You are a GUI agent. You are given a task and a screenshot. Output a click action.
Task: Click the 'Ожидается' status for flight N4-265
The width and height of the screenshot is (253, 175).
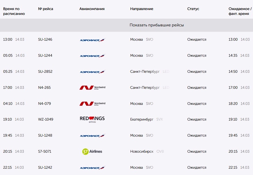(197, 88)
